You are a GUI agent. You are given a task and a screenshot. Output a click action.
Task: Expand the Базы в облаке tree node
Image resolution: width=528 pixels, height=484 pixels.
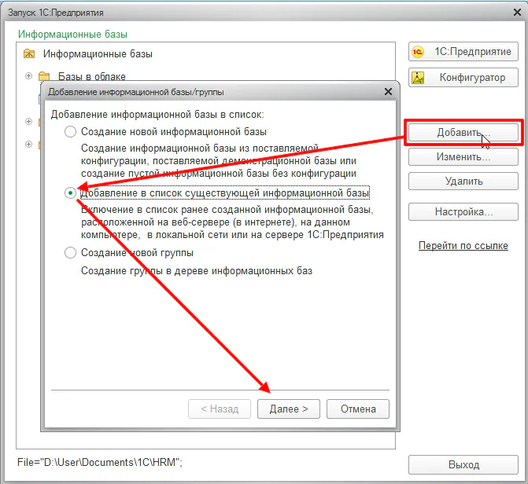coord(29,76)
